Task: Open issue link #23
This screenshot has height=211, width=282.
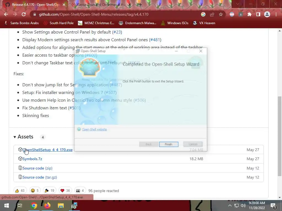Action: point(117,32)
